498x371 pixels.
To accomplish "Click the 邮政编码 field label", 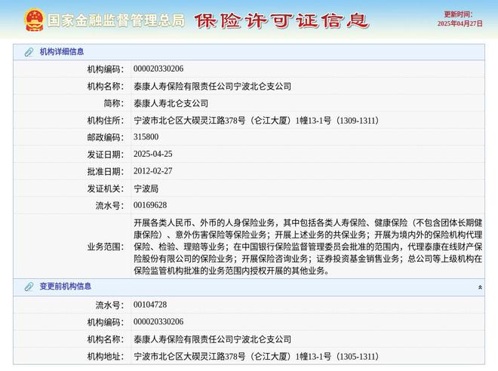I will (x=106, y=137).
